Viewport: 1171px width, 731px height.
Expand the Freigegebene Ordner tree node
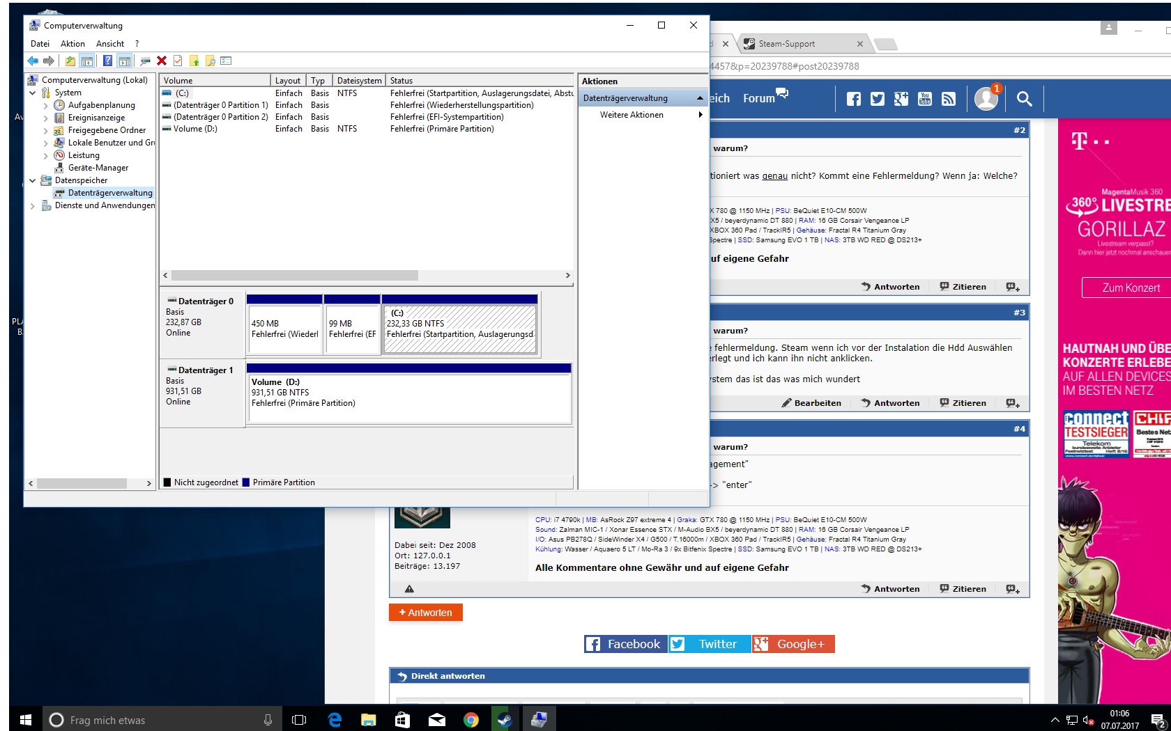45,130
